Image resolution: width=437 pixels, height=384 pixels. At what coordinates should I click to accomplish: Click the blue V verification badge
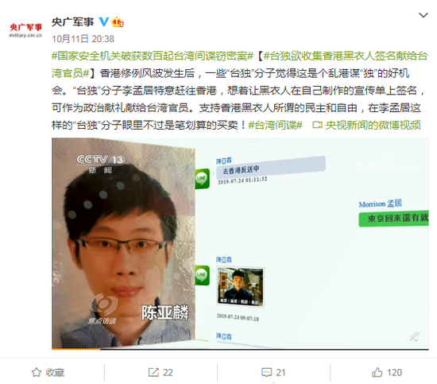click(x=104, y=21)
